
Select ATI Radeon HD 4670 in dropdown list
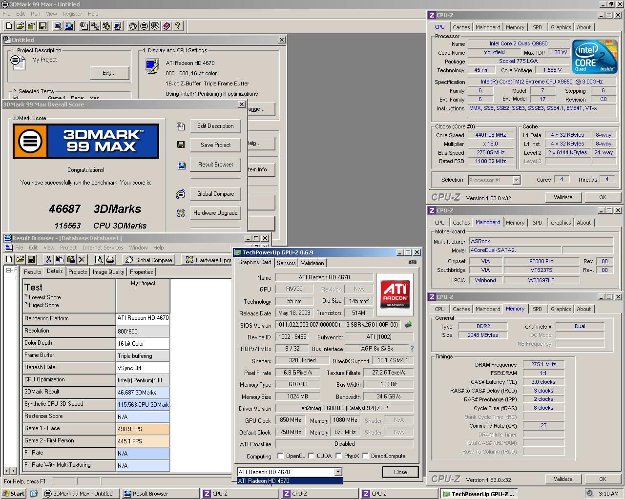(290, 481)
